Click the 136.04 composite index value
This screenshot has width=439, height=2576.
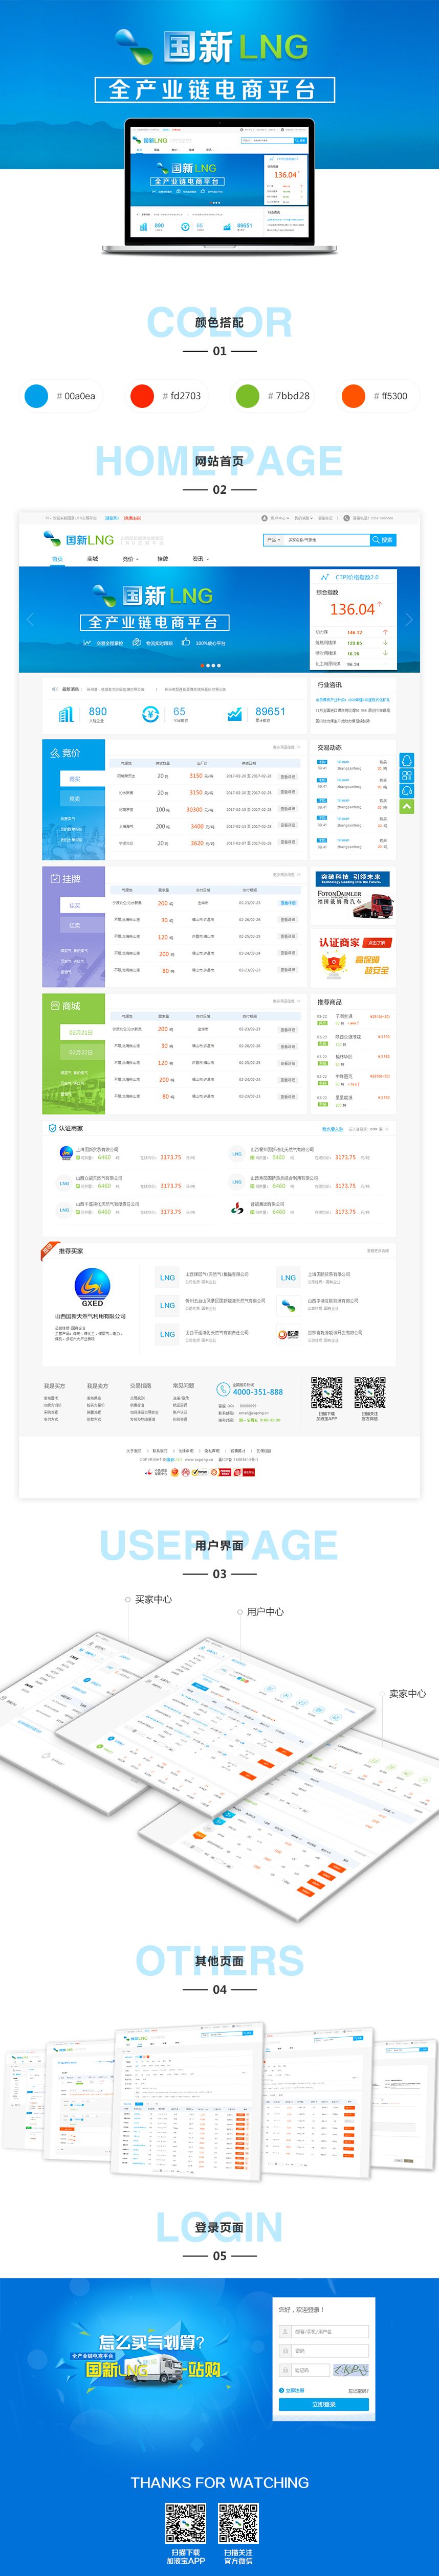(352, 608)
